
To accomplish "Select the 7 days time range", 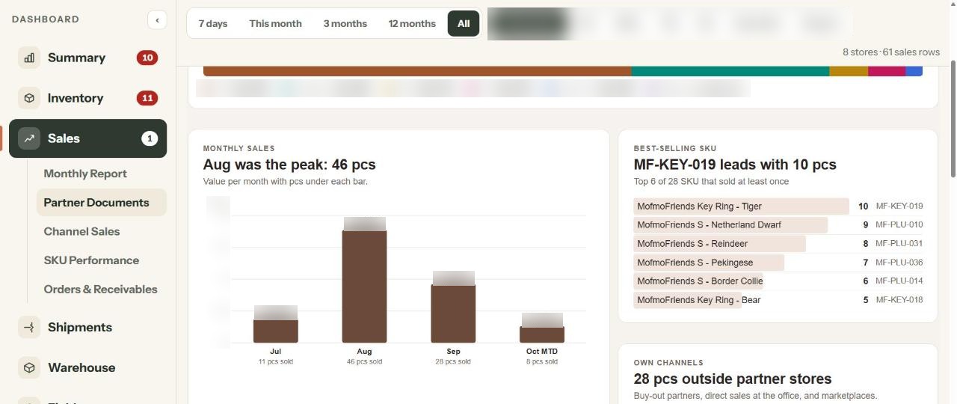I will tap(213, 23).
